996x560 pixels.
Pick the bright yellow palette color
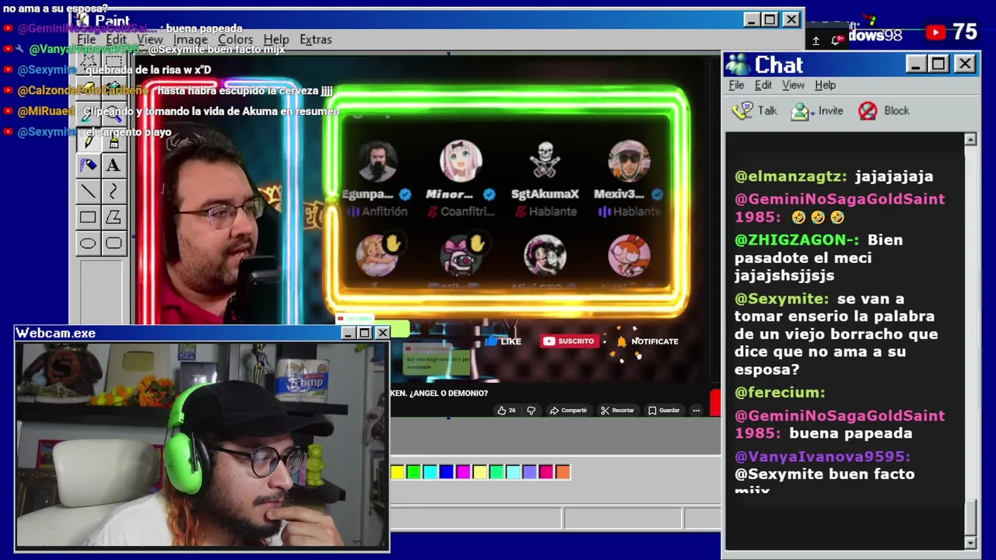398,471
